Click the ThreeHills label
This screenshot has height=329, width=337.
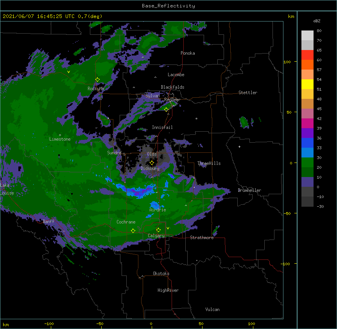209,163
